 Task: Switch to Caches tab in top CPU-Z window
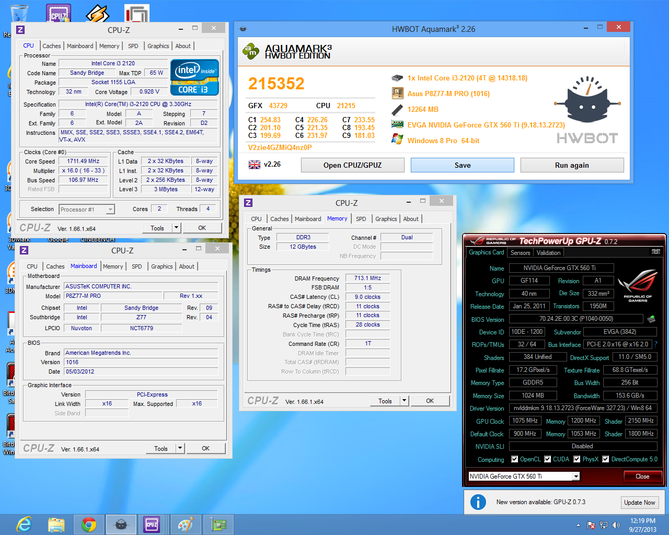52,46
